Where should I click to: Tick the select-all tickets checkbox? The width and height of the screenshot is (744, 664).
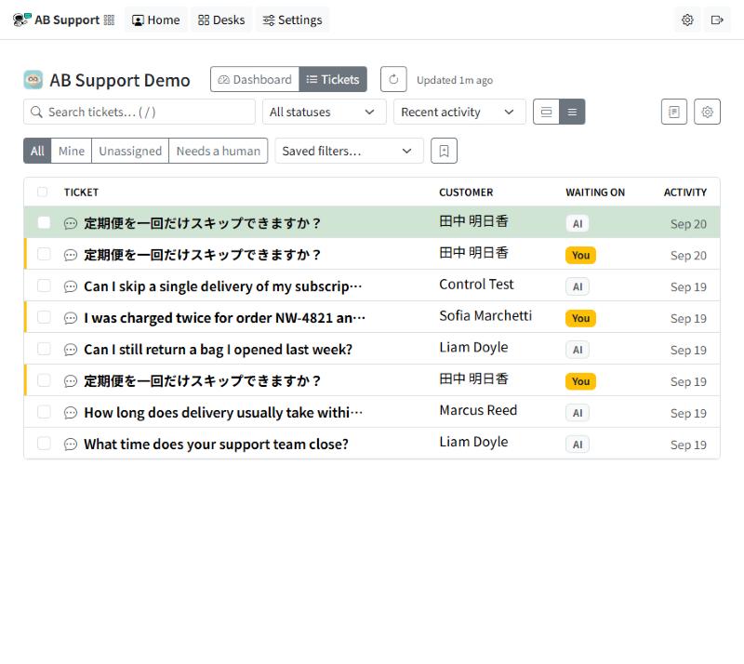tap(42, 192)
